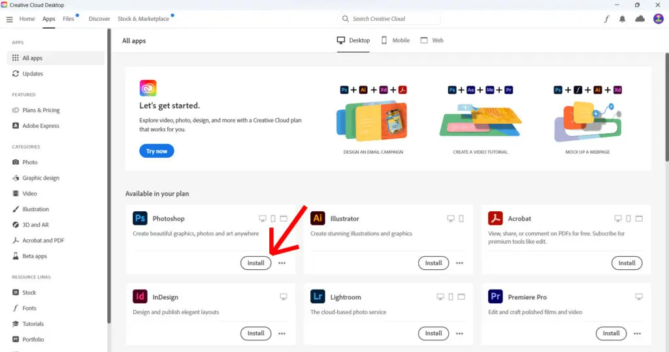Install Photoshop
The image size is (669, 352).
[255, 263]
